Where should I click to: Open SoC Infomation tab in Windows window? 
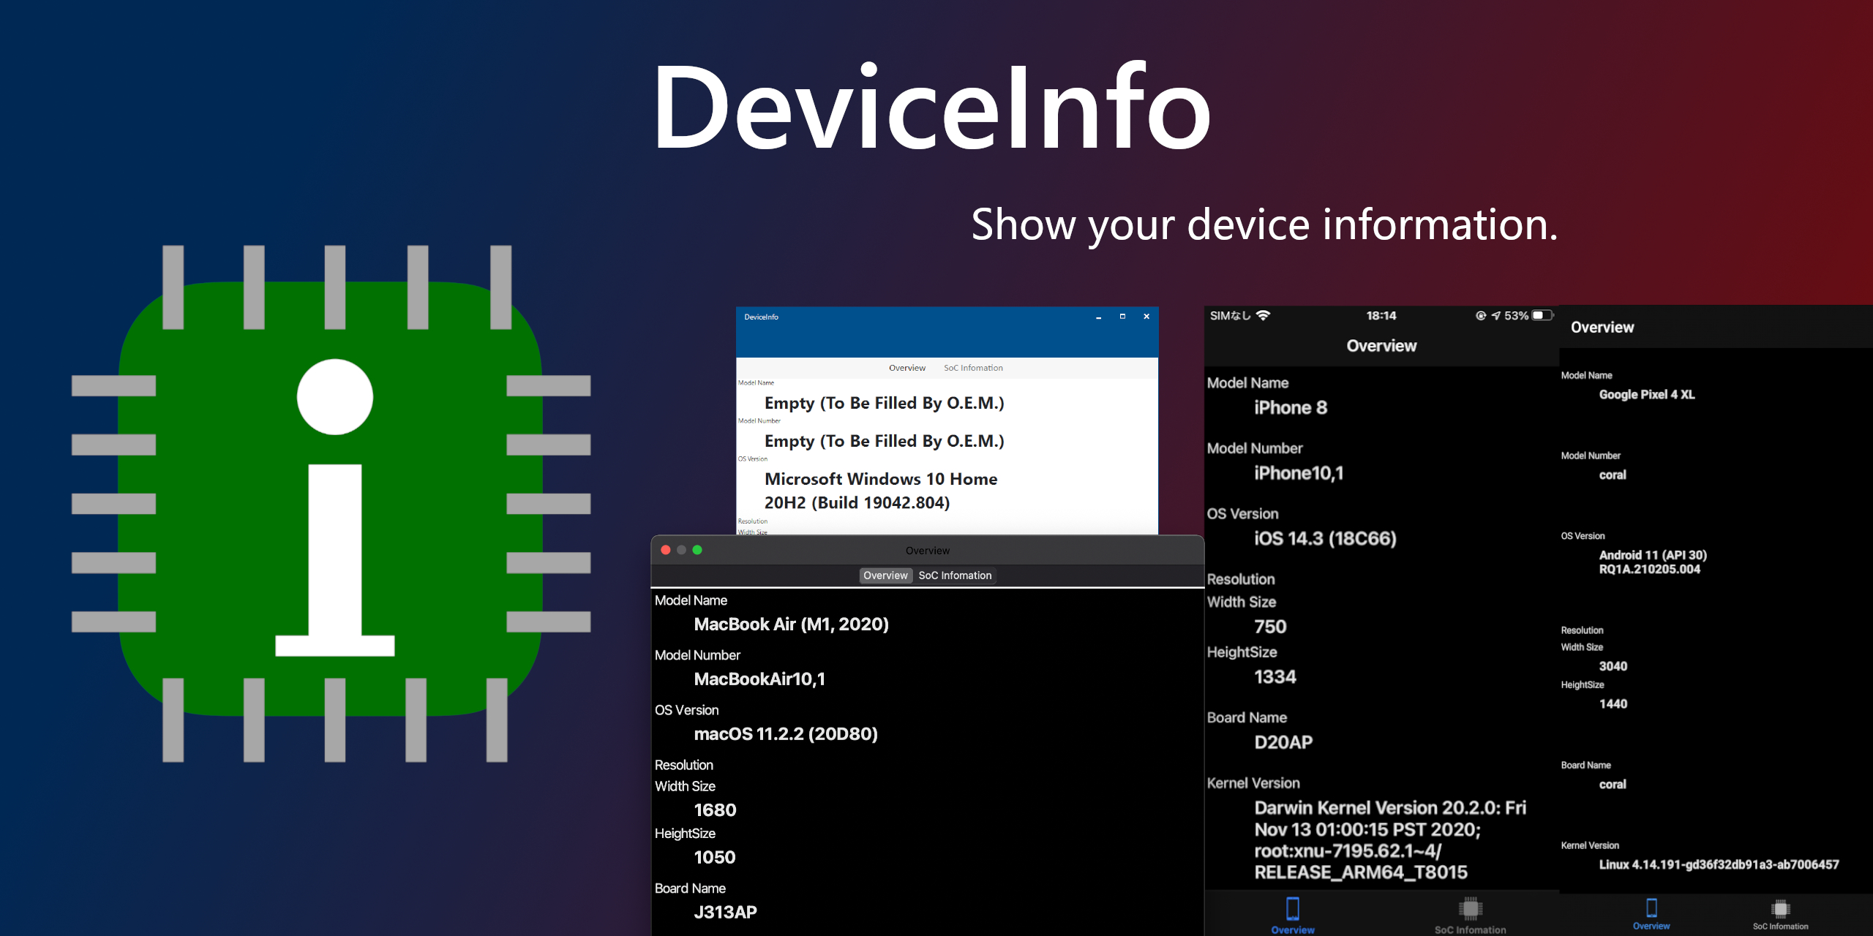pos(973,368)
